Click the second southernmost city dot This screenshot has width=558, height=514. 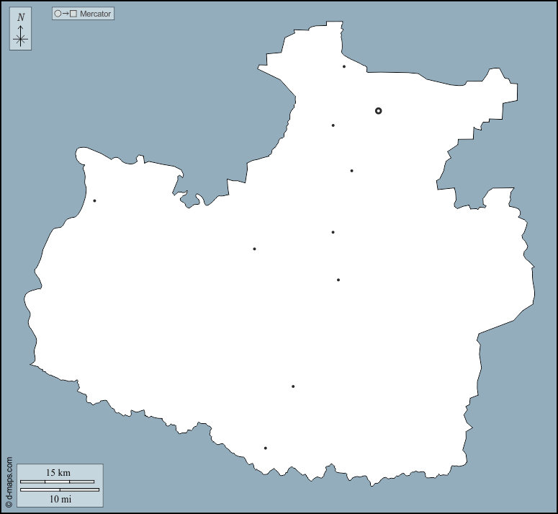coord(293,386)
